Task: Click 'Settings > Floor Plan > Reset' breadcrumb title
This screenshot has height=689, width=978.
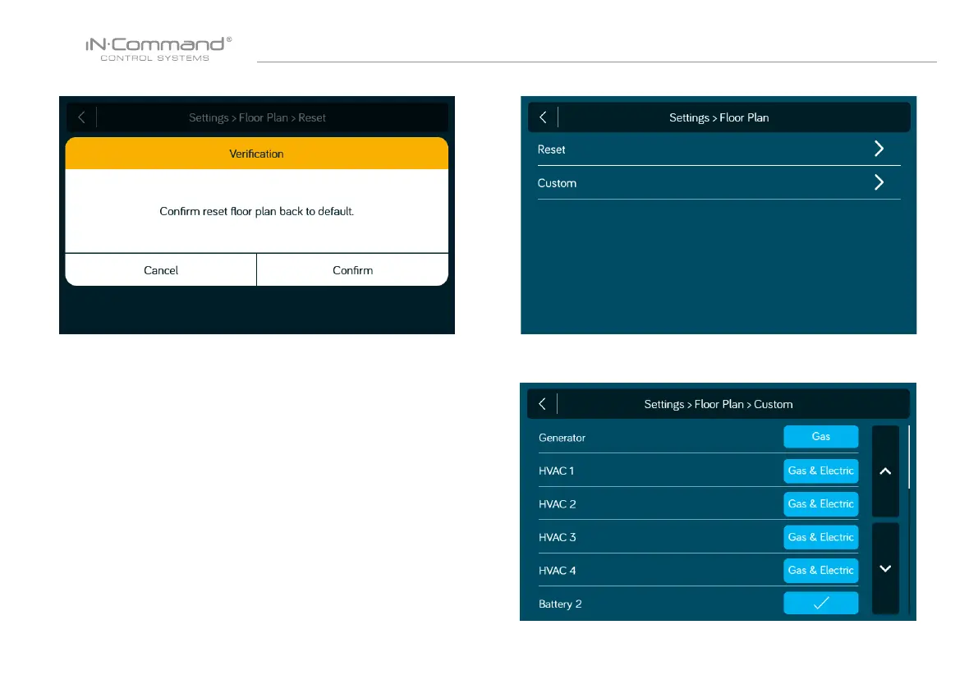Action: click(257, 118)
